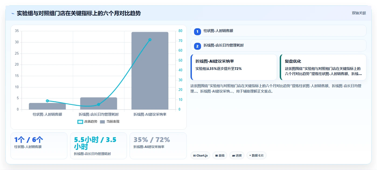Click the bar for 柱状图-人时销售额
This screenshot has height=170, width=377.
(47, 106)
